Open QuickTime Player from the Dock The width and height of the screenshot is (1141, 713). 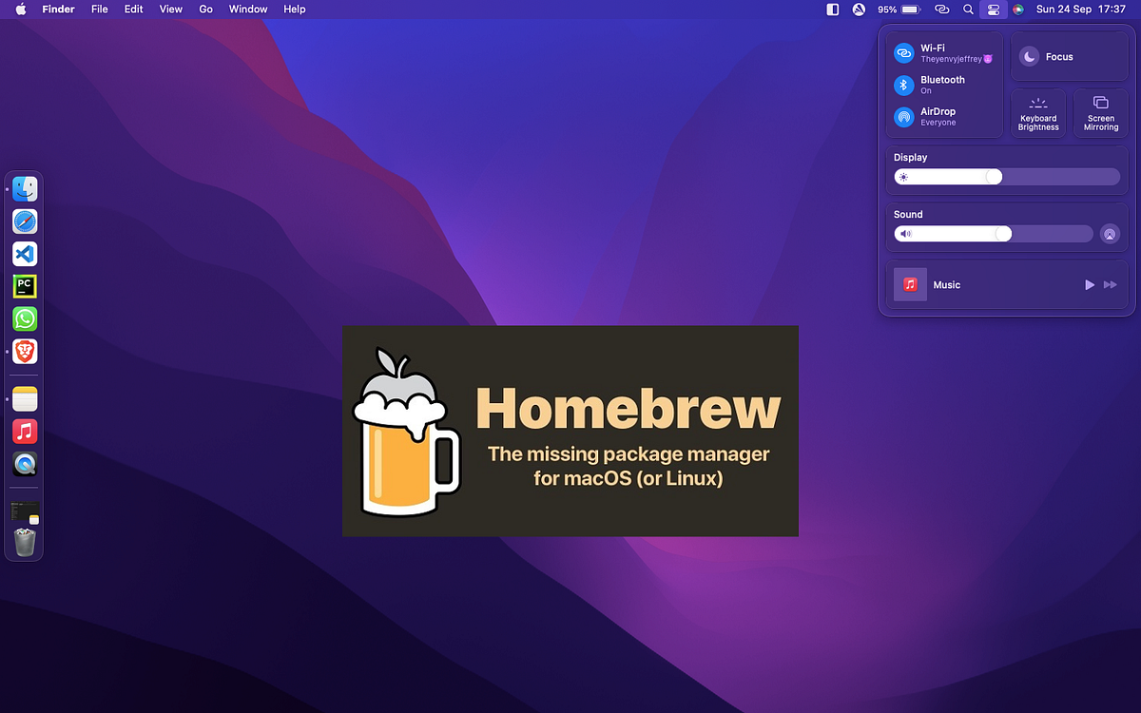click(x=24, y=464)
